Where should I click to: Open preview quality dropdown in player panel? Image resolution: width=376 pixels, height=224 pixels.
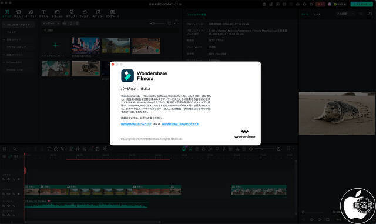click(345, 14)
